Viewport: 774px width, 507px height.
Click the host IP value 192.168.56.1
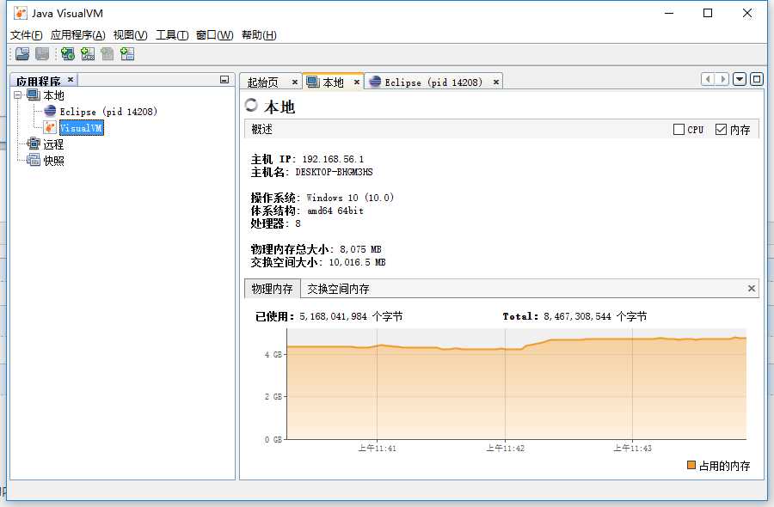pyautogui.click(x=333, y=159)
